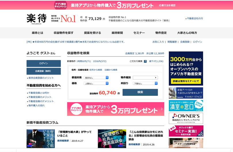Open the 利回り 下限なし dropdown
Screen dimensions: 233x152
(x=145, y=83)
